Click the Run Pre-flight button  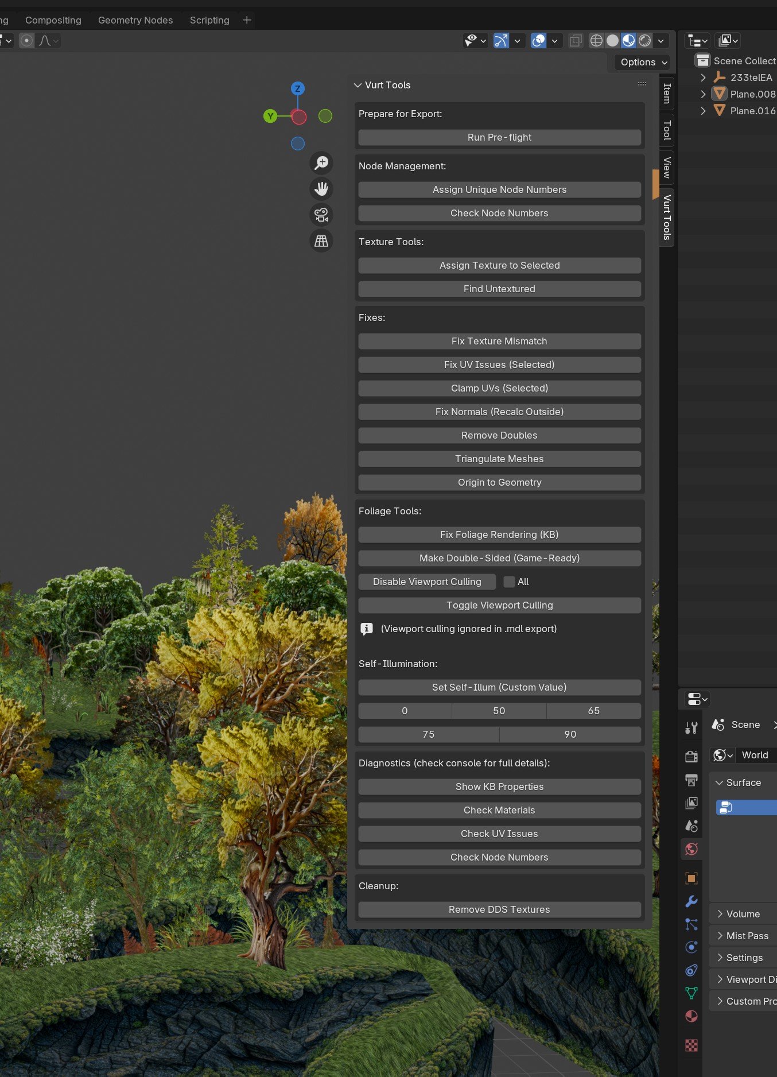point(499,137)
